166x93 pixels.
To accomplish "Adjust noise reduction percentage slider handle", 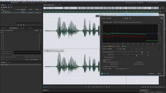I will click(142, 52).
